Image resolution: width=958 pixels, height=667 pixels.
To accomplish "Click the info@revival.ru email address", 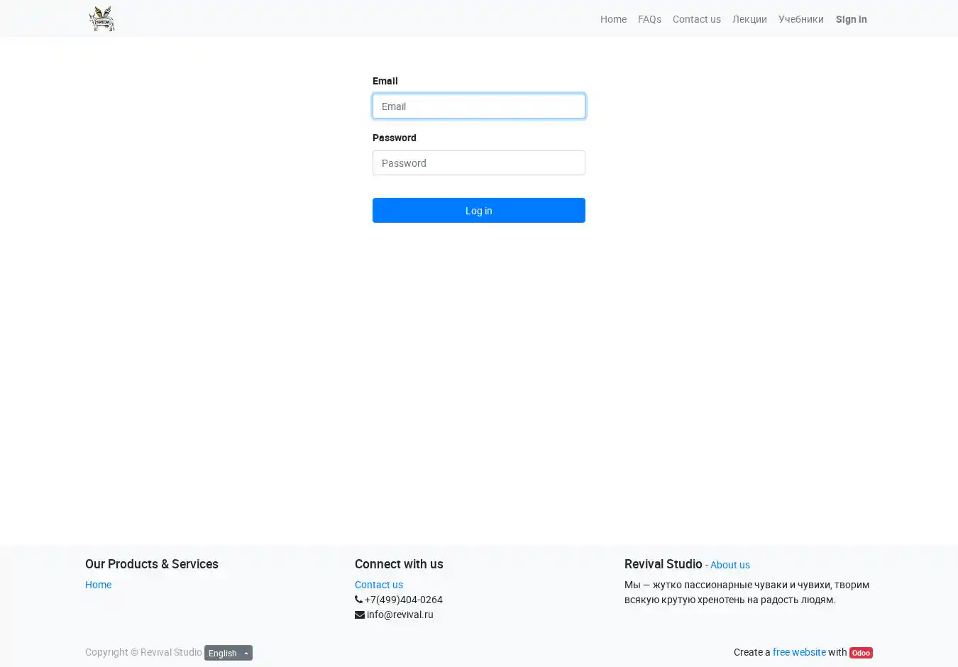I will [400, 614].
